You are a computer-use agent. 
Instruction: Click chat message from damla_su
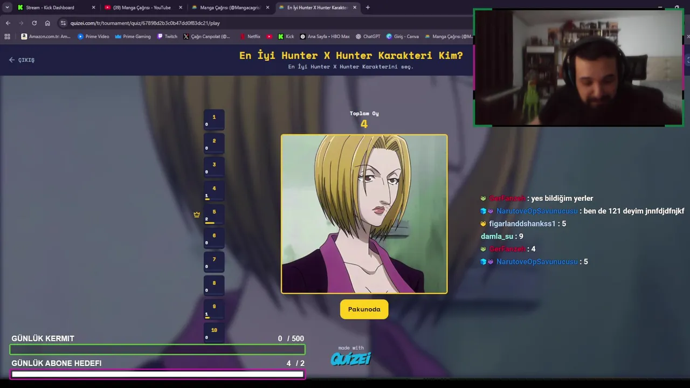tap(502, 237)
